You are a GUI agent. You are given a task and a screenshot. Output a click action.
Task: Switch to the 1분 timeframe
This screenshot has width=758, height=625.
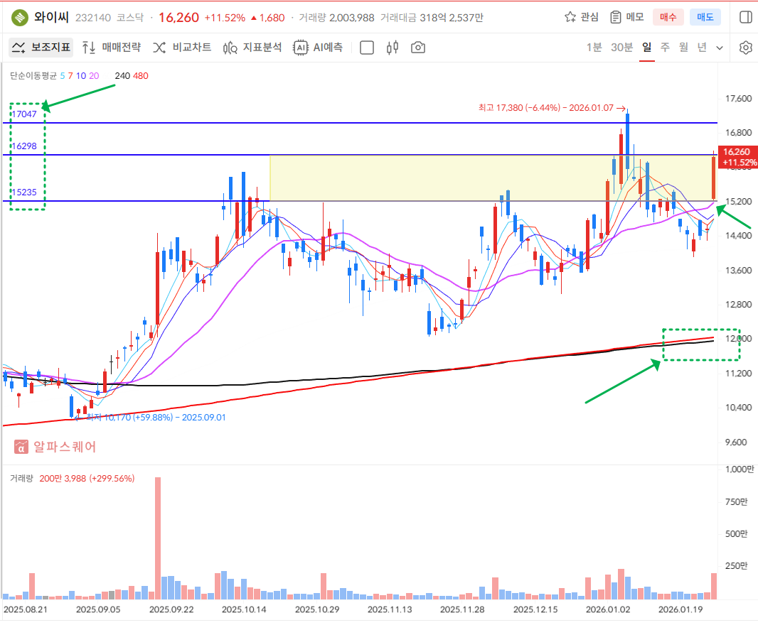pos(594,48)
